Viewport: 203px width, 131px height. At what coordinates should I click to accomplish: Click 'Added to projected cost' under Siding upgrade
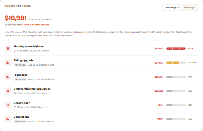(x=41, y=65)
